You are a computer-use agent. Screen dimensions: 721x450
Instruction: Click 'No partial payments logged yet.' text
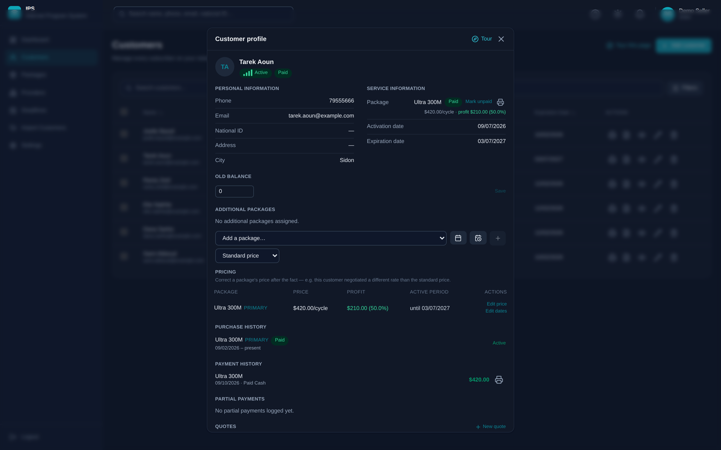tap(254, 410)
